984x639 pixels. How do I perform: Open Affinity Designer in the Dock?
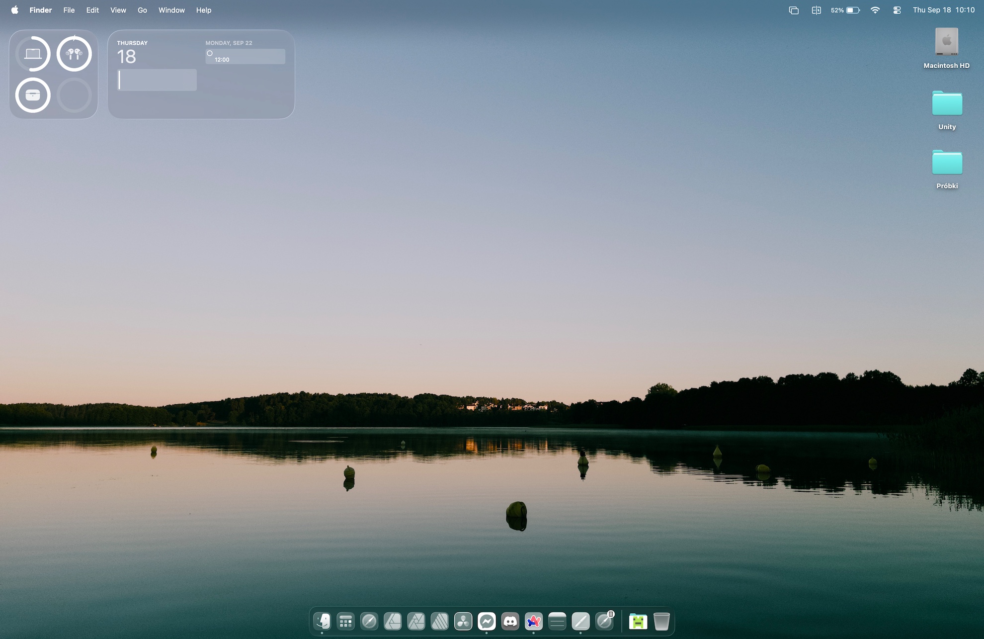pyautogui.click(x=393, y=621)
